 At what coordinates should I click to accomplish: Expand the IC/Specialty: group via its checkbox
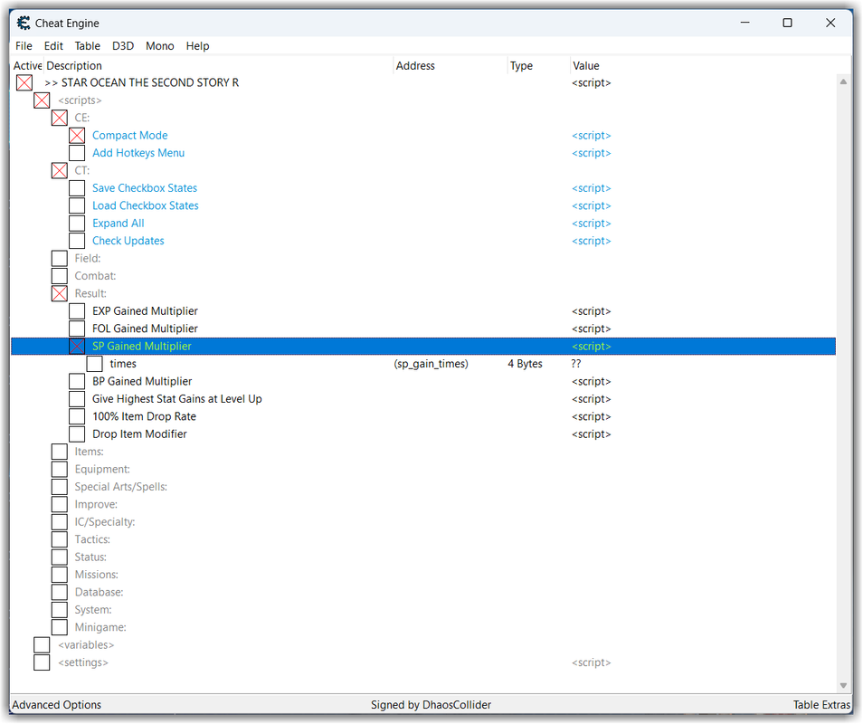pyautogui.click(x=60, y=522)
